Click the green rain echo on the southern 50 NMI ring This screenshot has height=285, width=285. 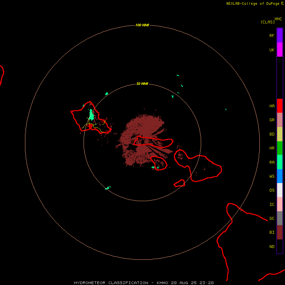click(108, 188)
